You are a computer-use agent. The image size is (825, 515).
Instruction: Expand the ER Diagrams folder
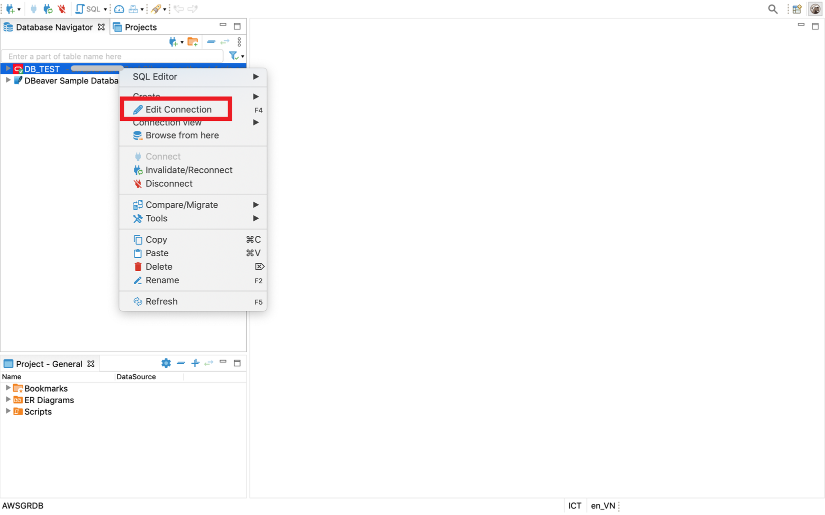tap(8, 399)
